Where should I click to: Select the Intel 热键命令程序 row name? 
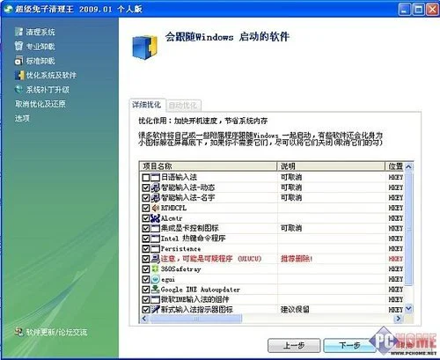click(x=193, y=239)
